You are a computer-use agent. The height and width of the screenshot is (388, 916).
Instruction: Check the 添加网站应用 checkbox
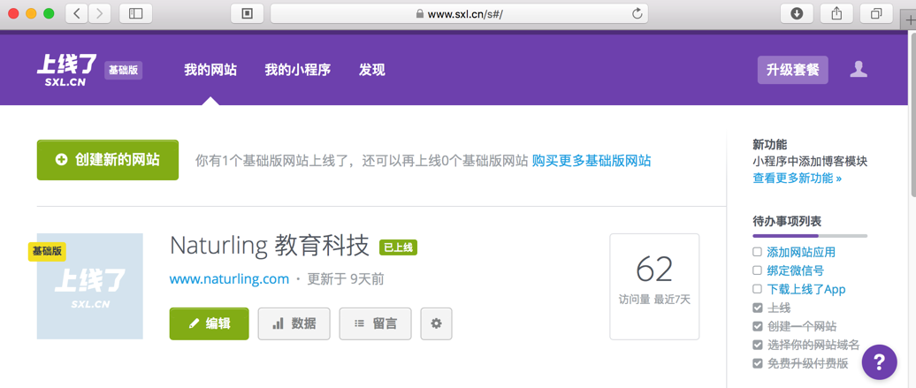click(x=757, y=252)
